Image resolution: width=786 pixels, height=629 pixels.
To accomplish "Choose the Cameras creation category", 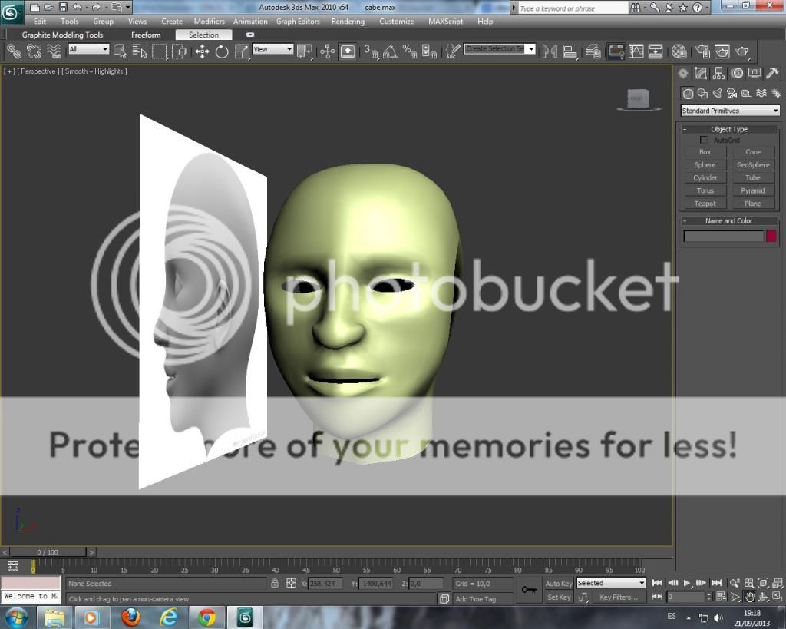I will pyautogui.click(x=732, y=94).
